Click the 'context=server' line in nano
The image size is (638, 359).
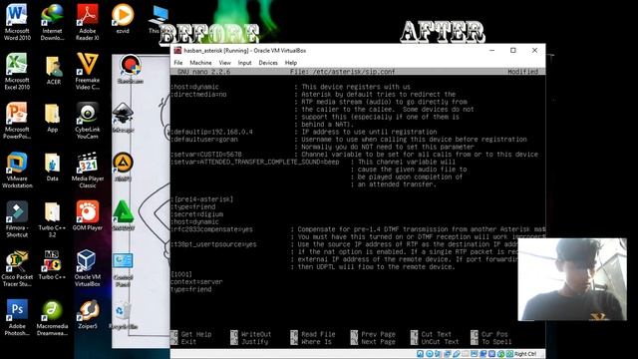pyautogui.click(x=196, y=281)
